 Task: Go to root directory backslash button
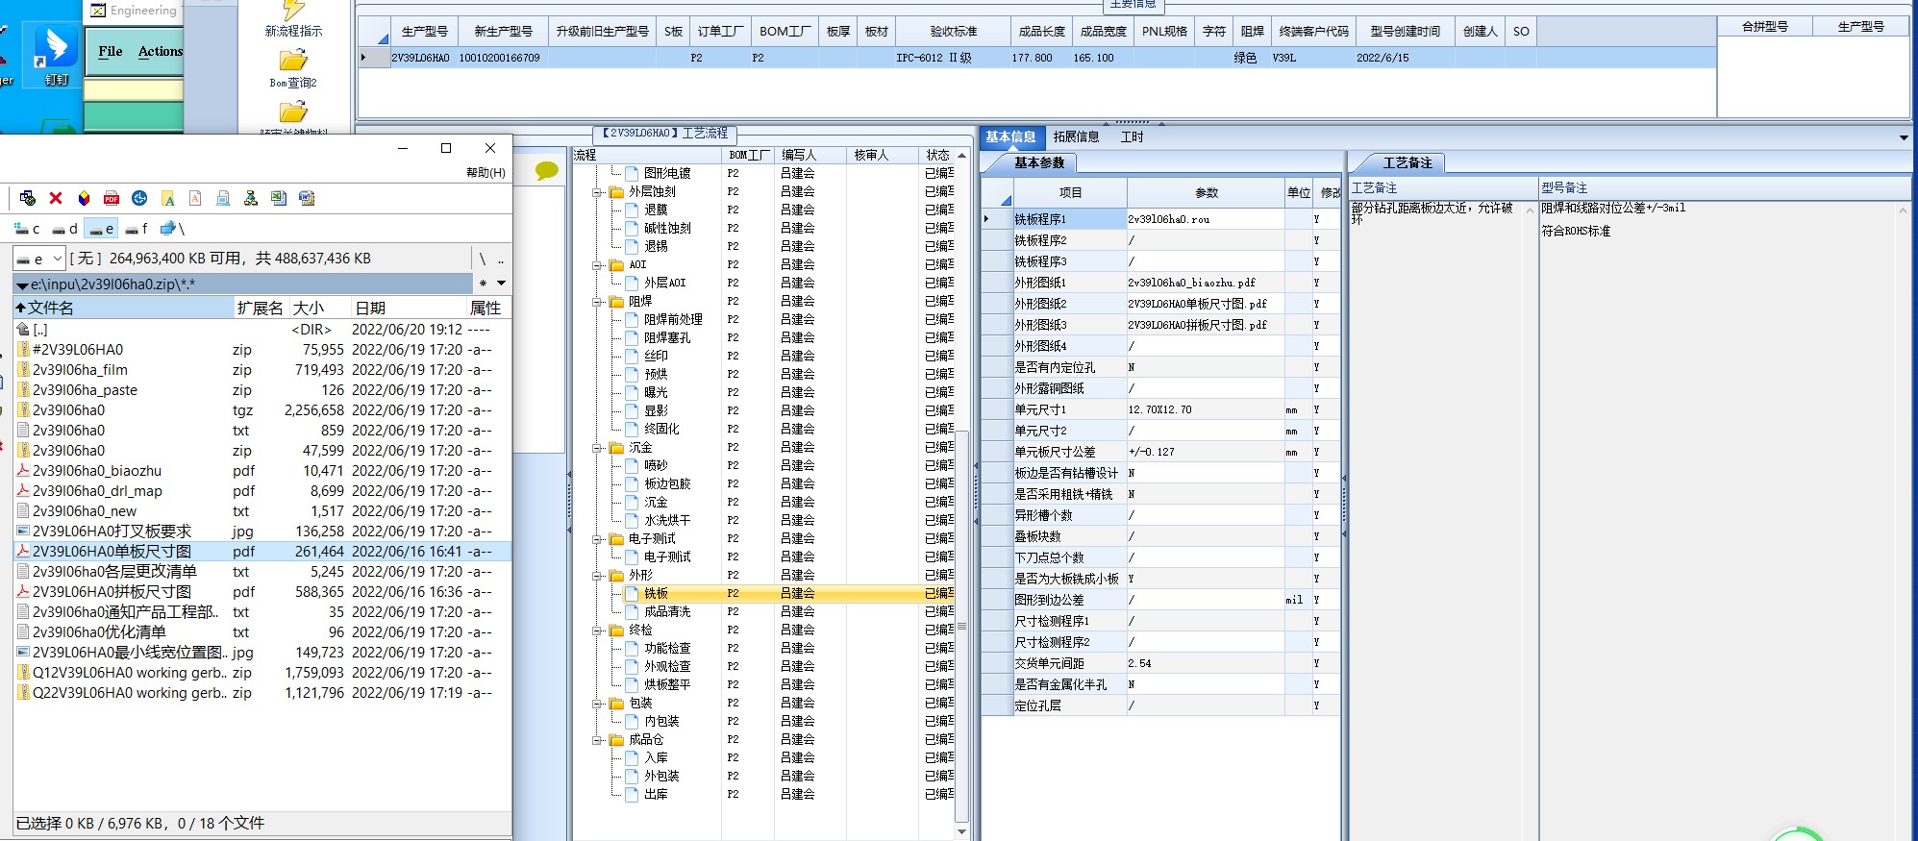point(483,259)
